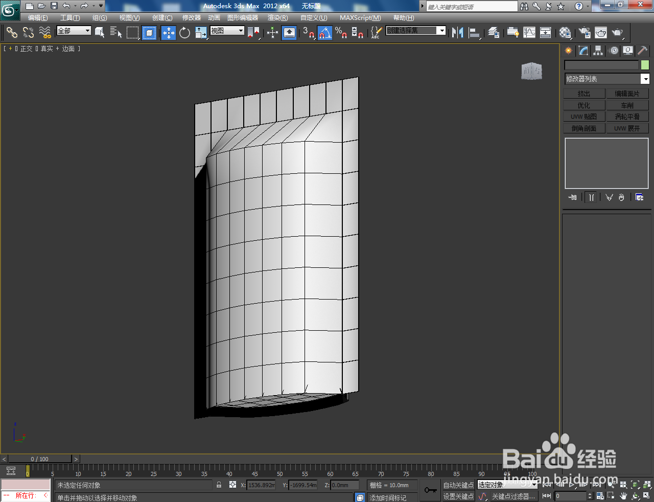Image resolution: width=654 pixels, height=502 pixels.
Task: Switch to Display command panel tab
Action: tap(628, 51)
